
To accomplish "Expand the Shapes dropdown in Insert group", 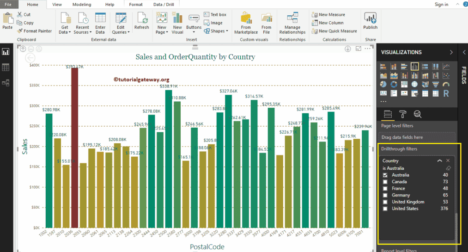I will pyautogui.click(x=219, y=31).
